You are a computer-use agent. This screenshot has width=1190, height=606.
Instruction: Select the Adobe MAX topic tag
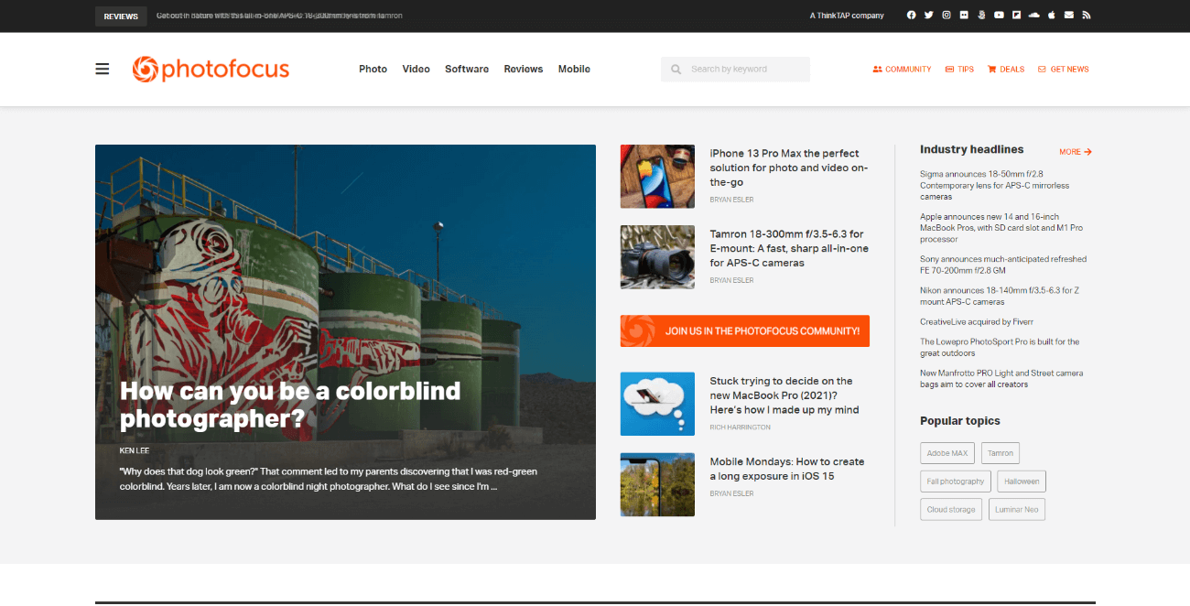tap(947, 453)
